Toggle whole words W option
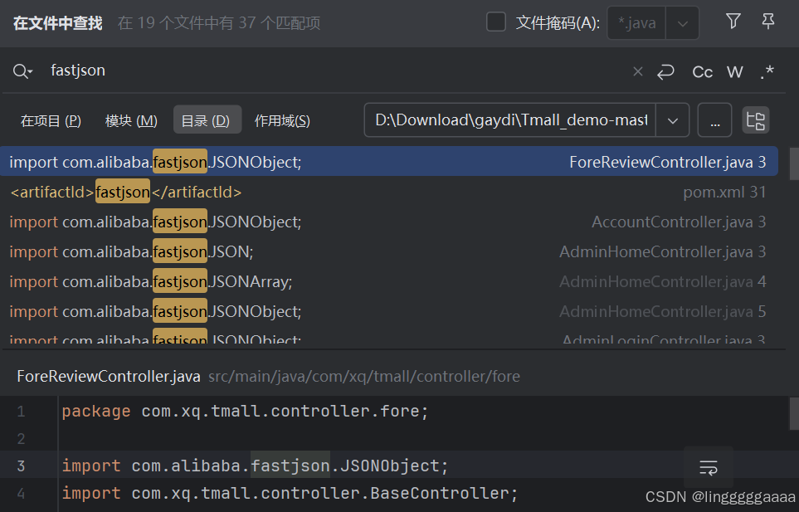The width and height of the screenshot is (799, 512). pos(734,72)
